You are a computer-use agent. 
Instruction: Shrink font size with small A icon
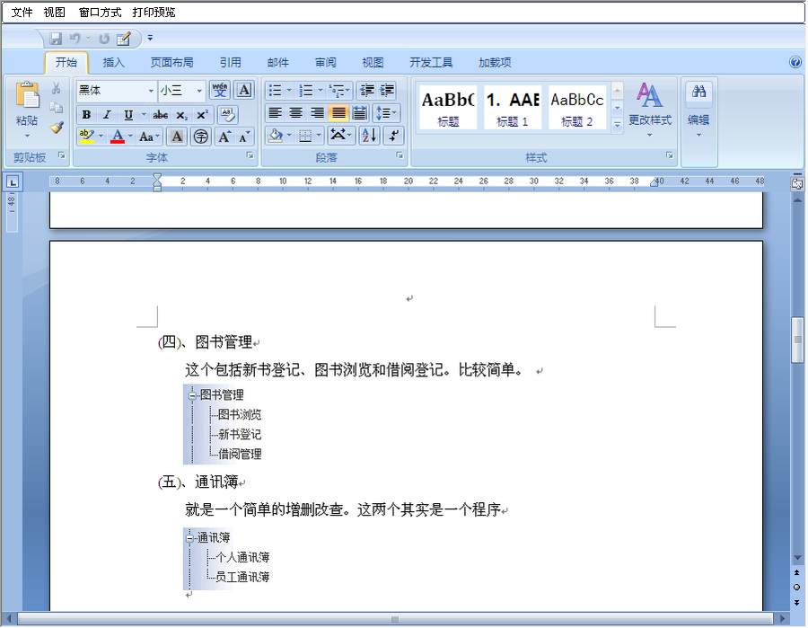243,137
